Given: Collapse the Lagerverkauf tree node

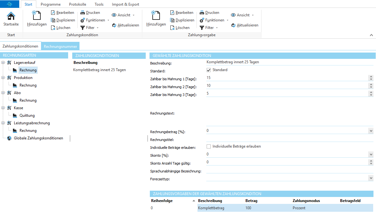Looking at the screenshot, I should [3, 63].
